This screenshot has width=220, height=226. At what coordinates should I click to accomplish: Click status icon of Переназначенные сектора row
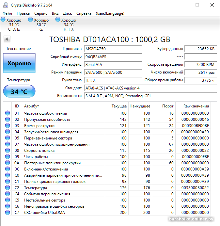click(x=8, y=138)
